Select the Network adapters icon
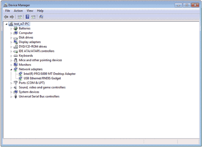The height and width of the screenshot is (147, 202). pos(15,69)
